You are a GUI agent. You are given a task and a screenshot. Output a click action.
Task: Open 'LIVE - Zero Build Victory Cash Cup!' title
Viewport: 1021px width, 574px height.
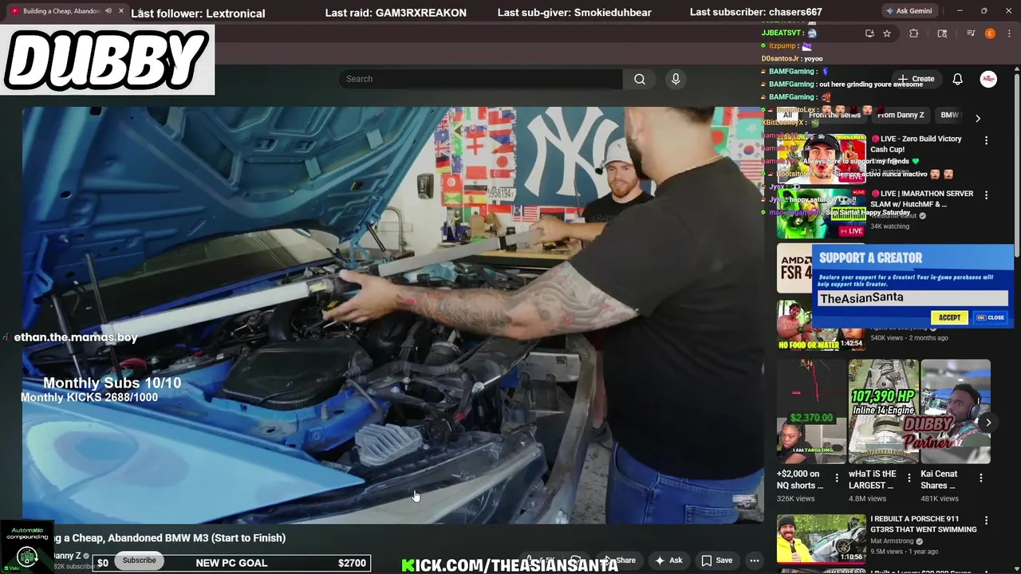point(916,143)
